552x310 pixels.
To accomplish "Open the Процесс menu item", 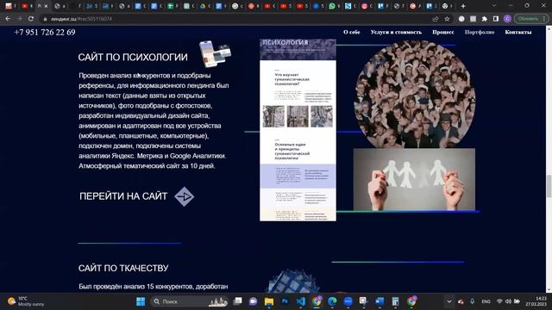I will [x=442, y=32].
